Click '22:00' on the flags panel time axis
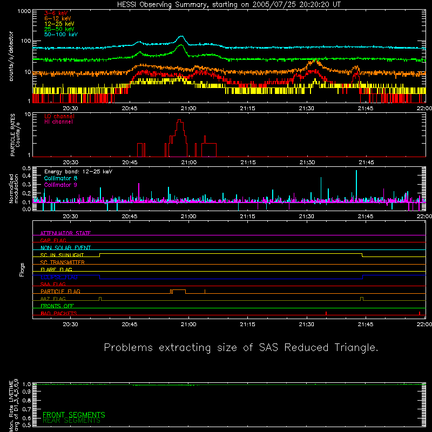432x432 pixels. click(x=424, y=325)
